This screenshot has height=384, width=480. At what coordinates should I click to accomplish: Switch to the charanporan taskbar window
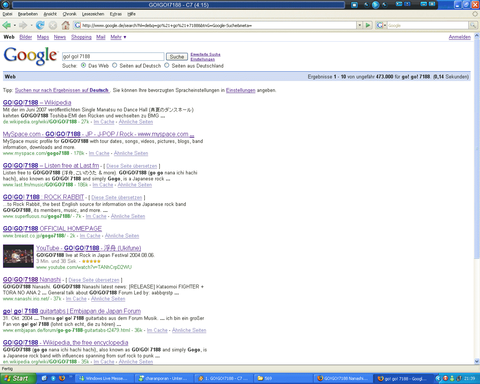click(x=164, y=378)
